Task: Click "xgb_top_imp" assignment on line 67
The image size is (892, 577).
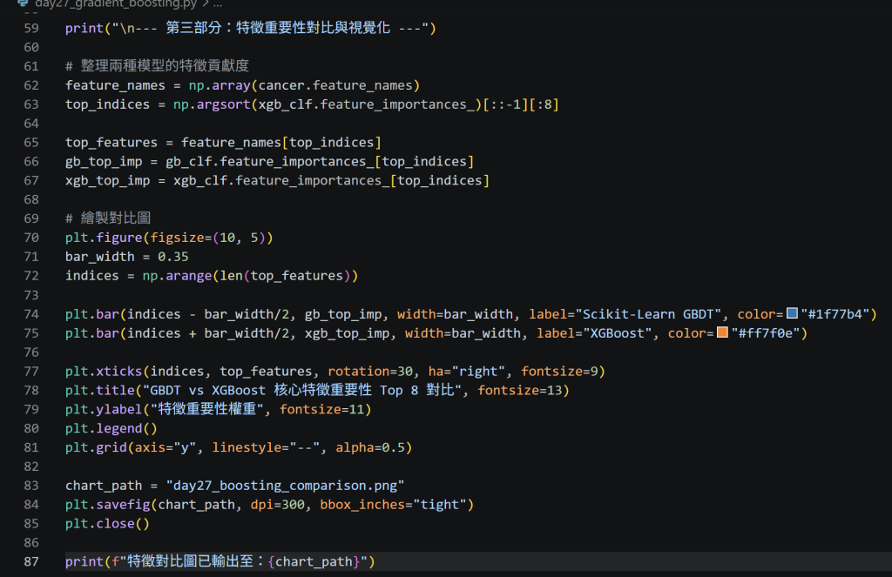Action: (x=108, y=181)
